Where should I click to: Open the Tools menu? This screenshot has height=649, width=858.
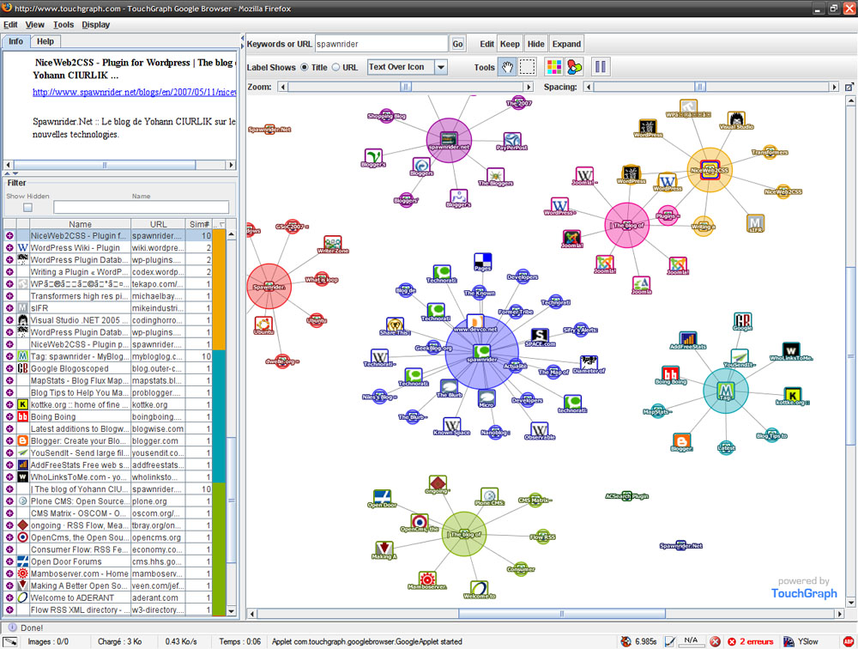(63, 25)
